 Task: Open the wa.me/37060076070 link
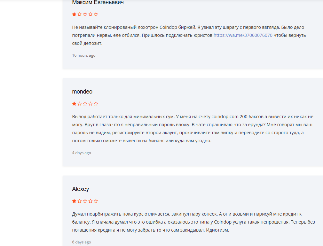[x=243, y=35]
